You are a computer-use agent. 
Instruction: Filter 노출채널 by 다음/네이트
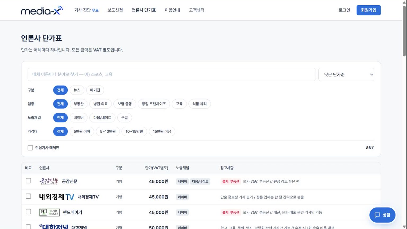[102, 118]
